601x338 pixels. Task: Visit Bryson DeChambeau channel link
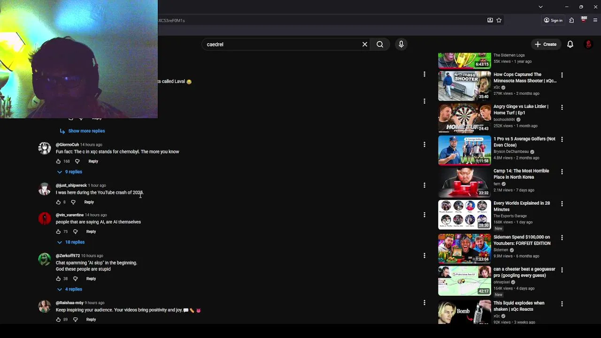(x=511, y=152)
